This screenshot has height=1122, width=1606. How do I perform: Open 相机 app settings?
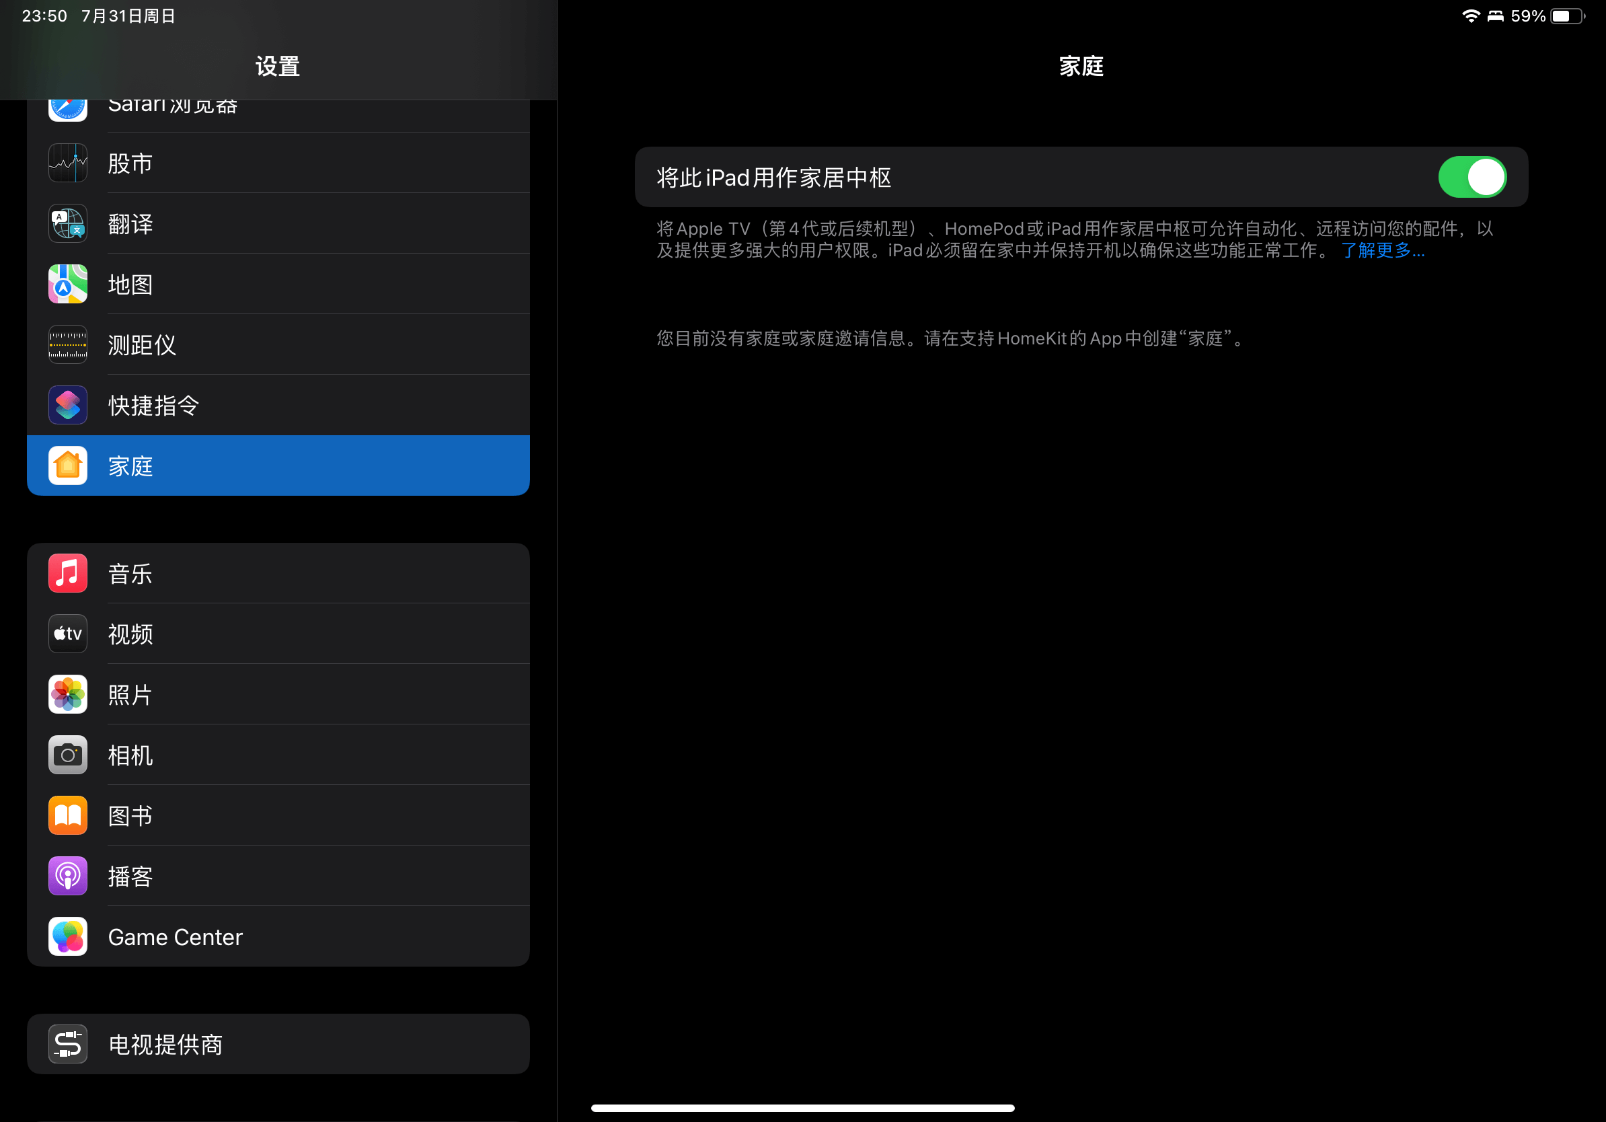(277, 755)
